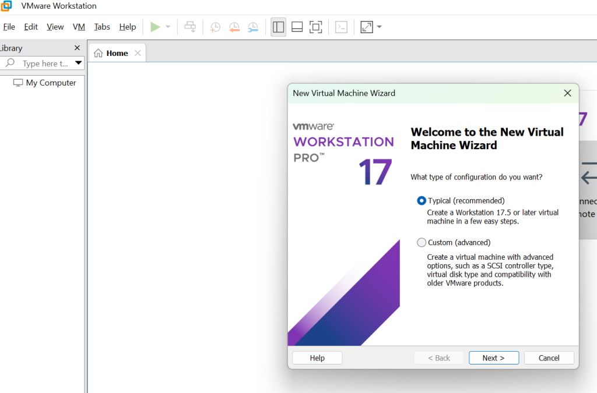Open the stretch guest display dropdown arrow
Viewport: 597px width, 393px height.
(x=380, y=27)
